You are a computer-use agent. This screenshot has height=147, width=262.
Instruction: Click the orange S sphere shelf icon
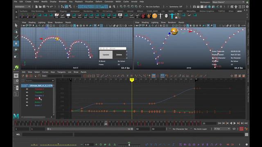155,16
